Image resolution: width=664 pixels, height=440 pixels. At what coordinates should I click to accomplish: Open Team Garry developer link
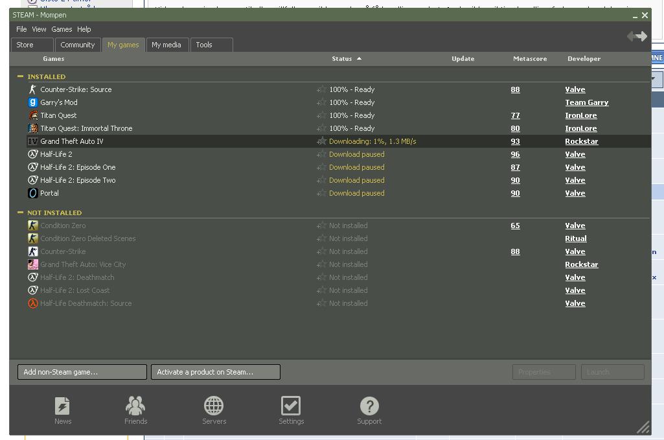click(x=586, y=102)
